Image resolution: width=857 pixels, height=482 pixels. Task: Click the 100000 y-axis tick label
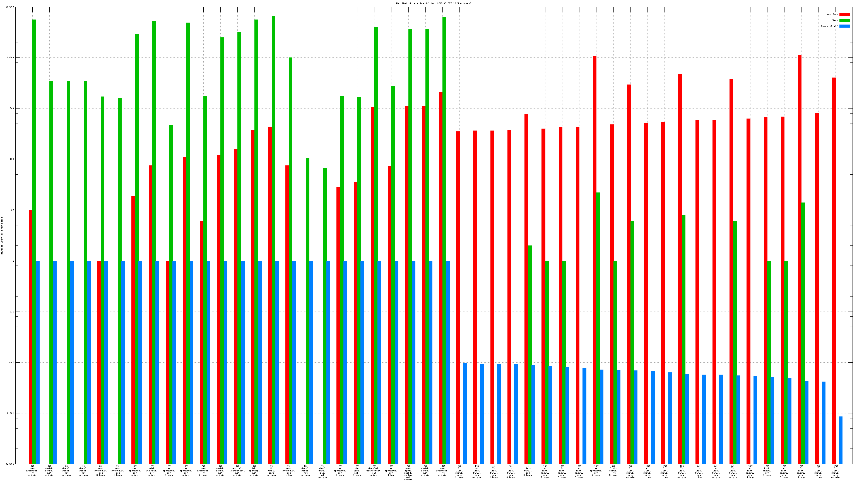tap(10, 7)
